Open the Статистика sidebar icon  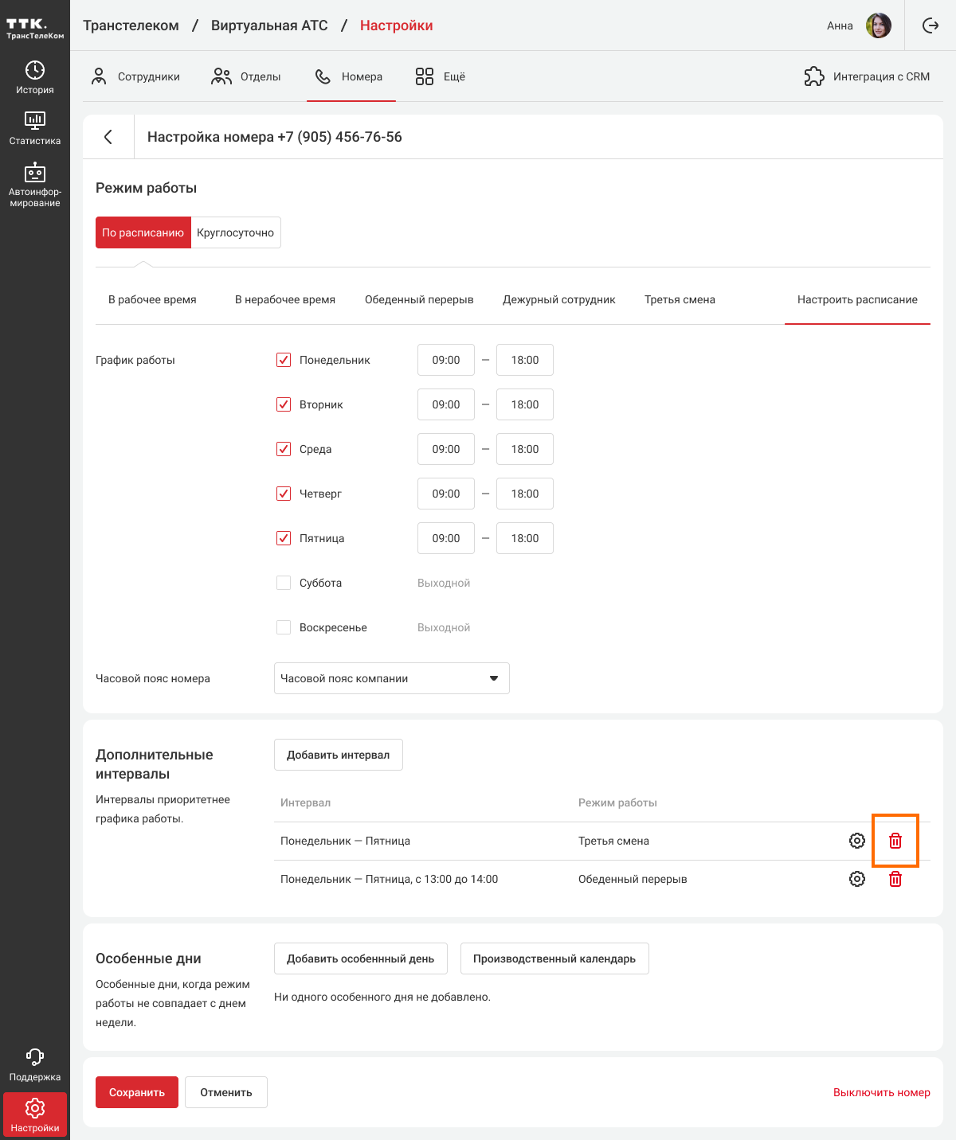[35, 128]
